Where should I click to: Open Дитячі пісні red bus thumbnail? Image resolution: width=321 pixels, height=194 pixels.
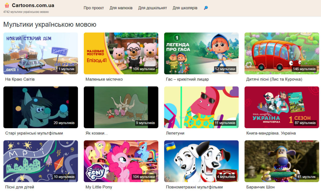coord(282,53)
